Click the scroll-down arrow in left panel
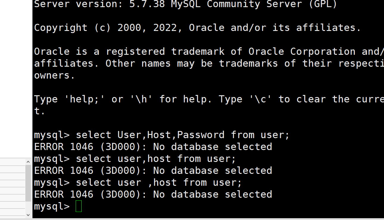Screen dimensions: 384x220 tap(28, 215)
